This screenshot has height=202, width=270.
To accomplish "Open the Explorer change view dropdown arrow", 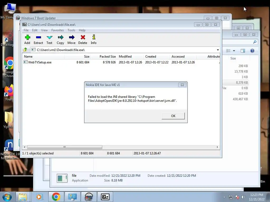I will tap(234, 51).
